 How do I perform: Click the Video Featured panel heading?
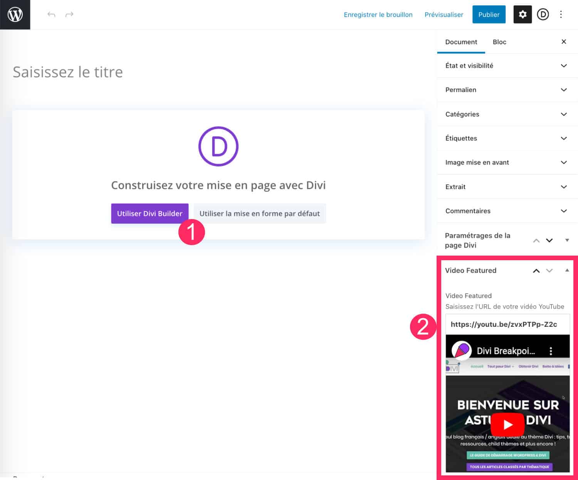pos(470,270)
